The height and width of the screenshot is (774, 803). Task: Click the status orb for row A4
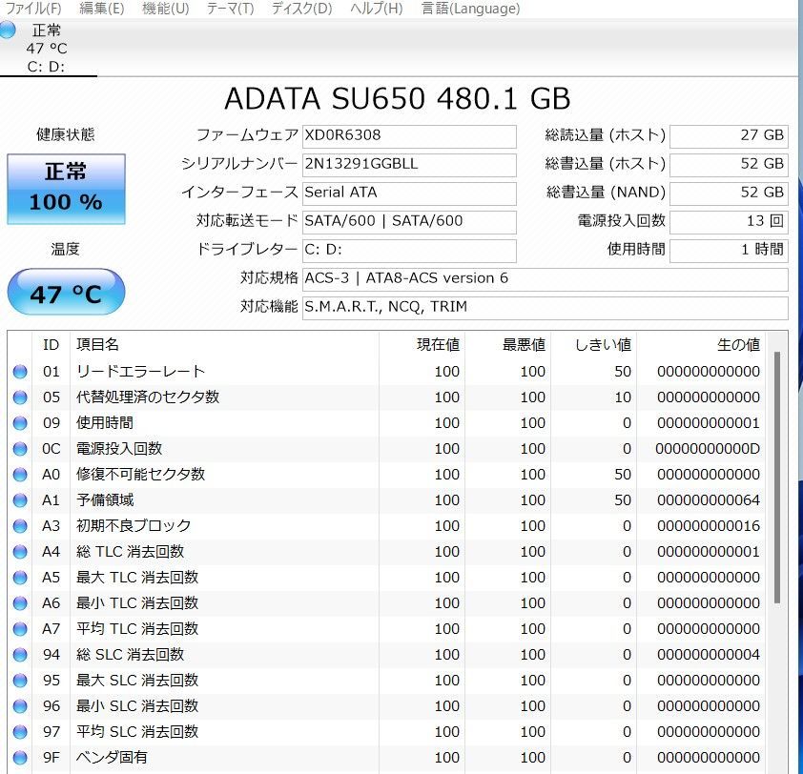[20, 552]
